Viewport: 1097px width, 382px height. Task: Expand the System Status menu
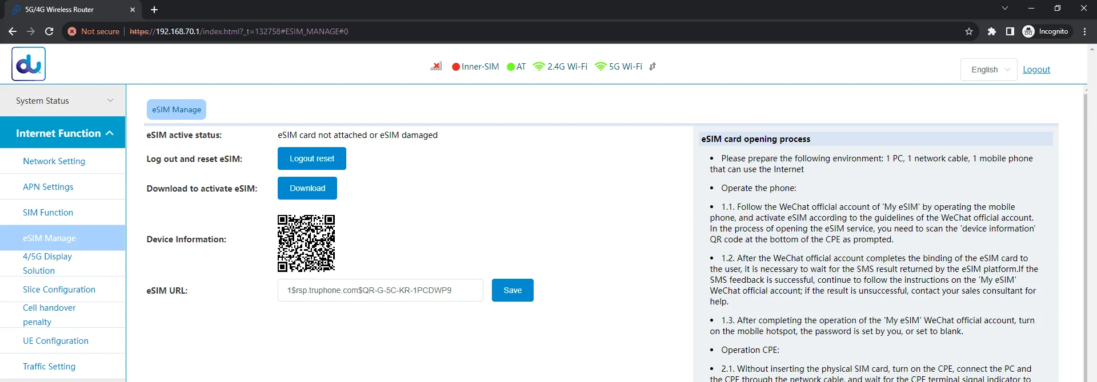coord(63,100)
